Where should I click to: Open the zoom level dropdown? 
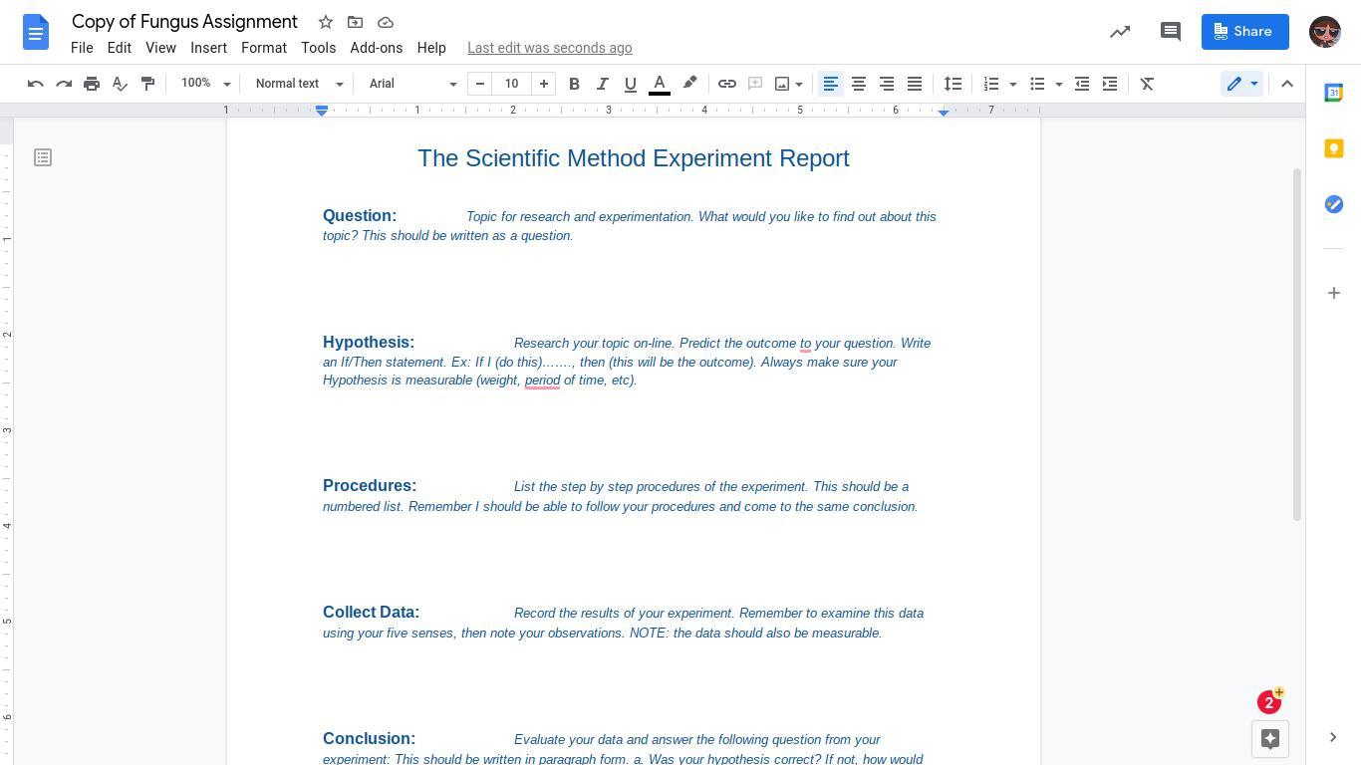click(x=204, y=84)
